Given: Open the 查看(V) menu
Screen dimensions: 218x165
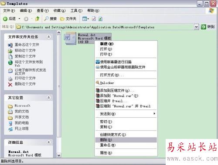Looking at the screenshot, I should point(43,11).
